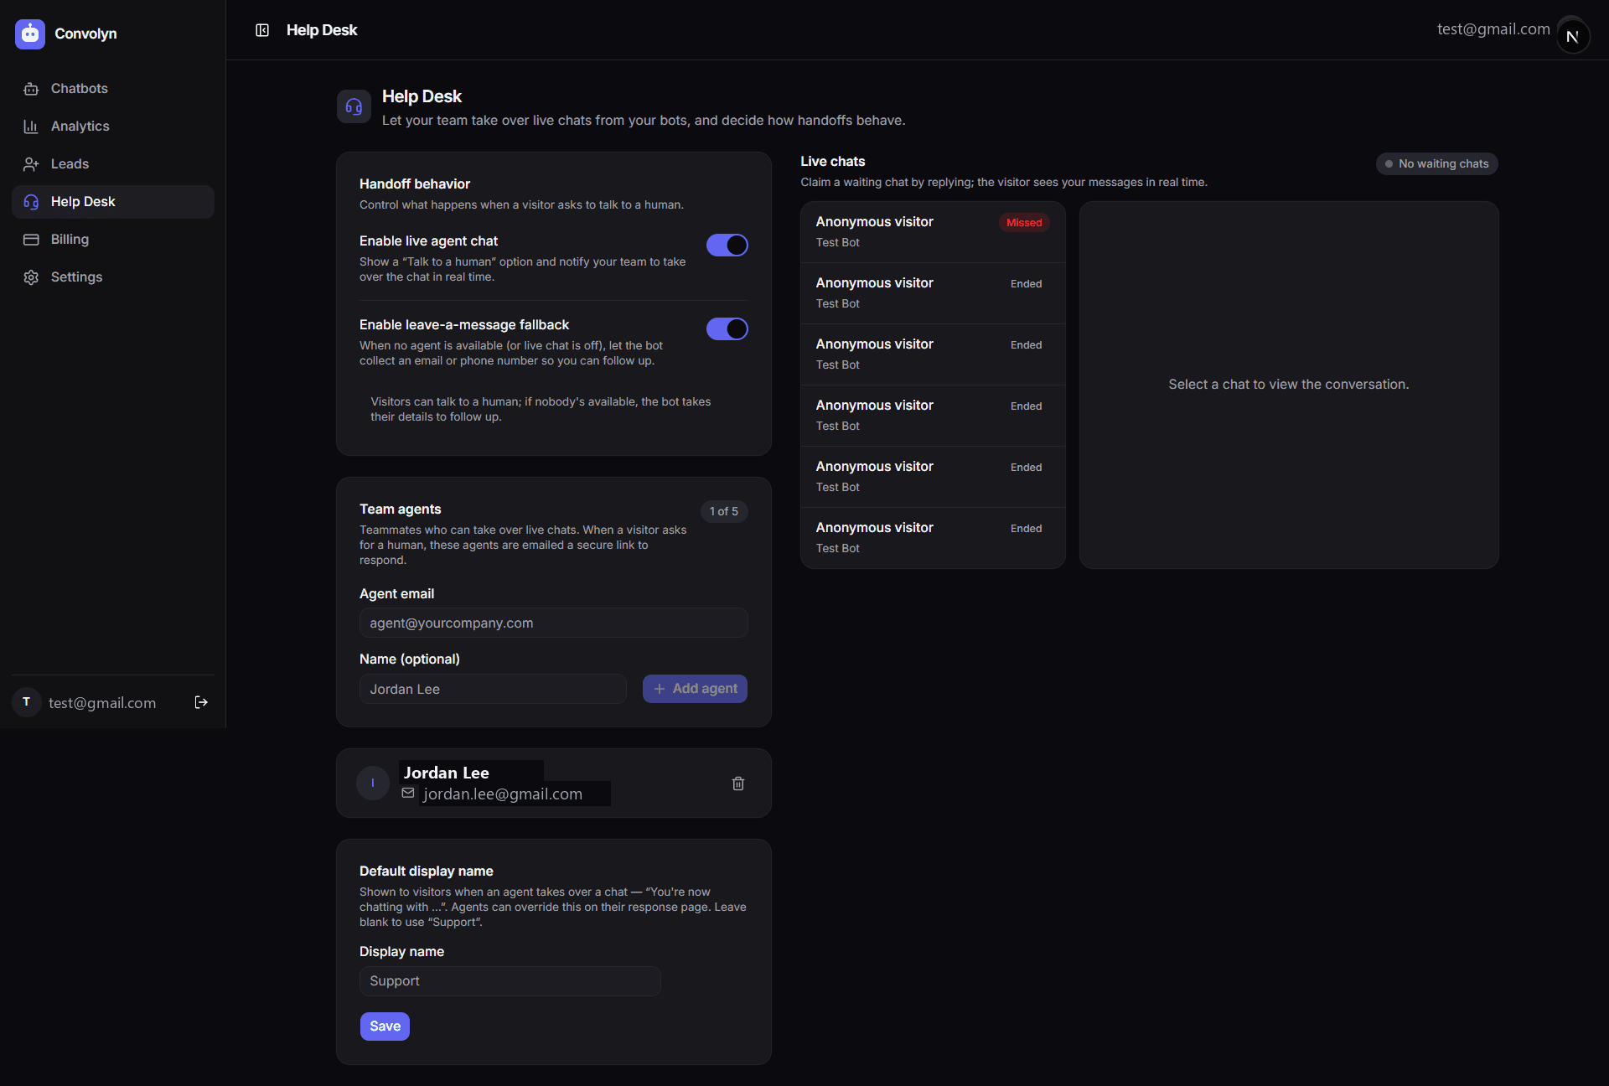The width and height of the screenshot is (1609, 1086).
Task: Open the Missed Anonymous visitor chat
Action: coord(933,232)
